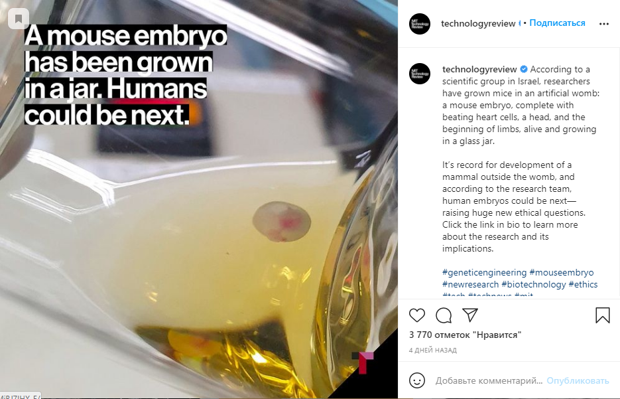Open technologyreview username in caption
This screenshot has height=399, width=620.
479,69
